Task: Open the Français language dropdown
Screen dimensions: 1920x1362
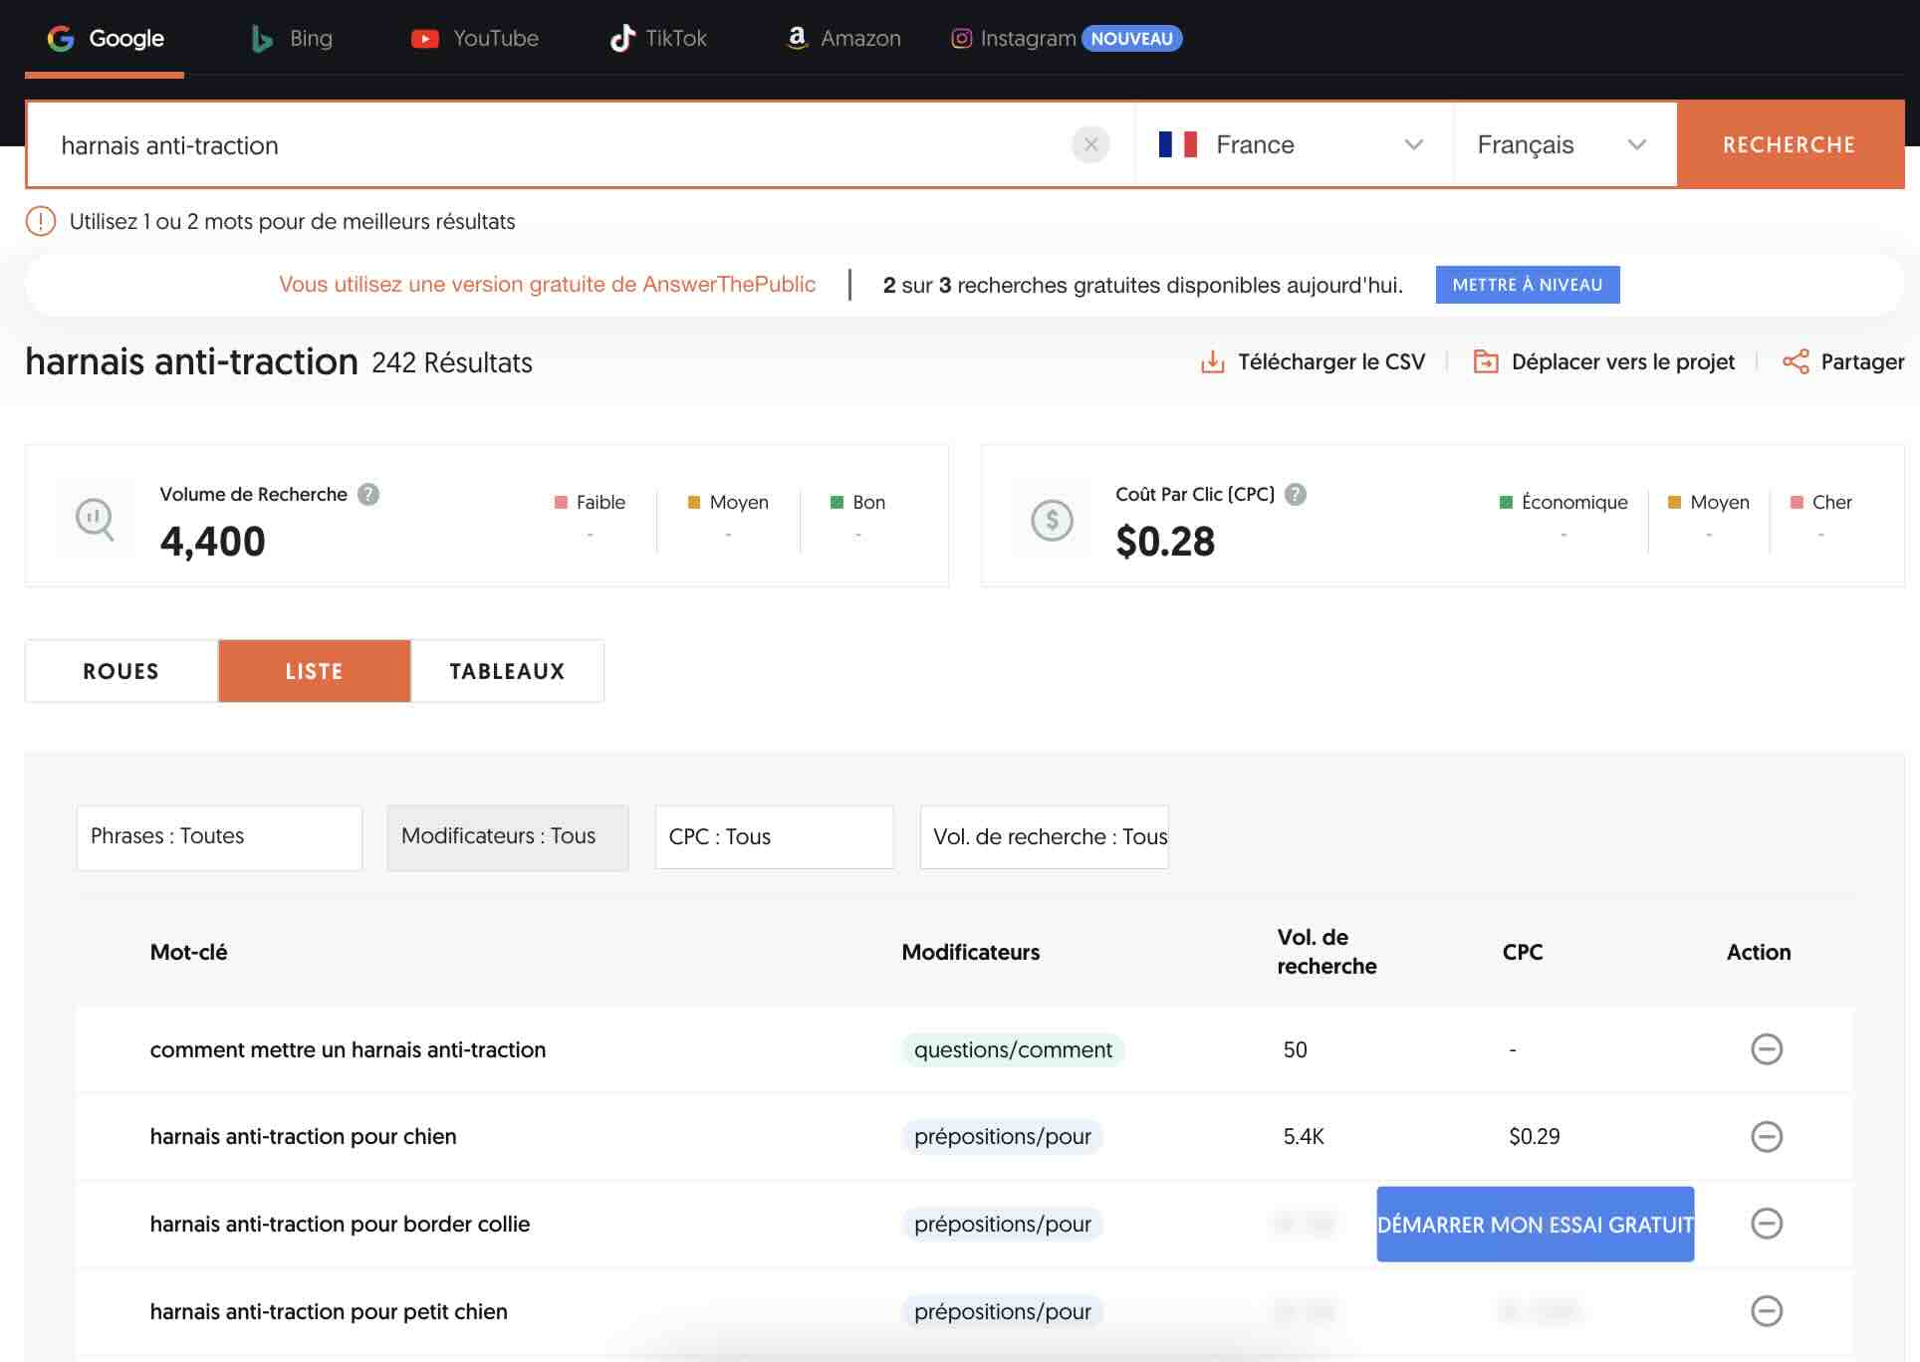Action: 1564,145
